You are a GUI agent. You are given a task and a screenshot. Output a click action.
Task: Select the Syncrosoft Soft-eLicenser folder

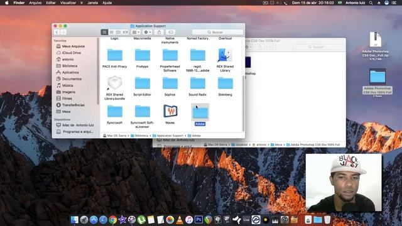pos(143,112)
